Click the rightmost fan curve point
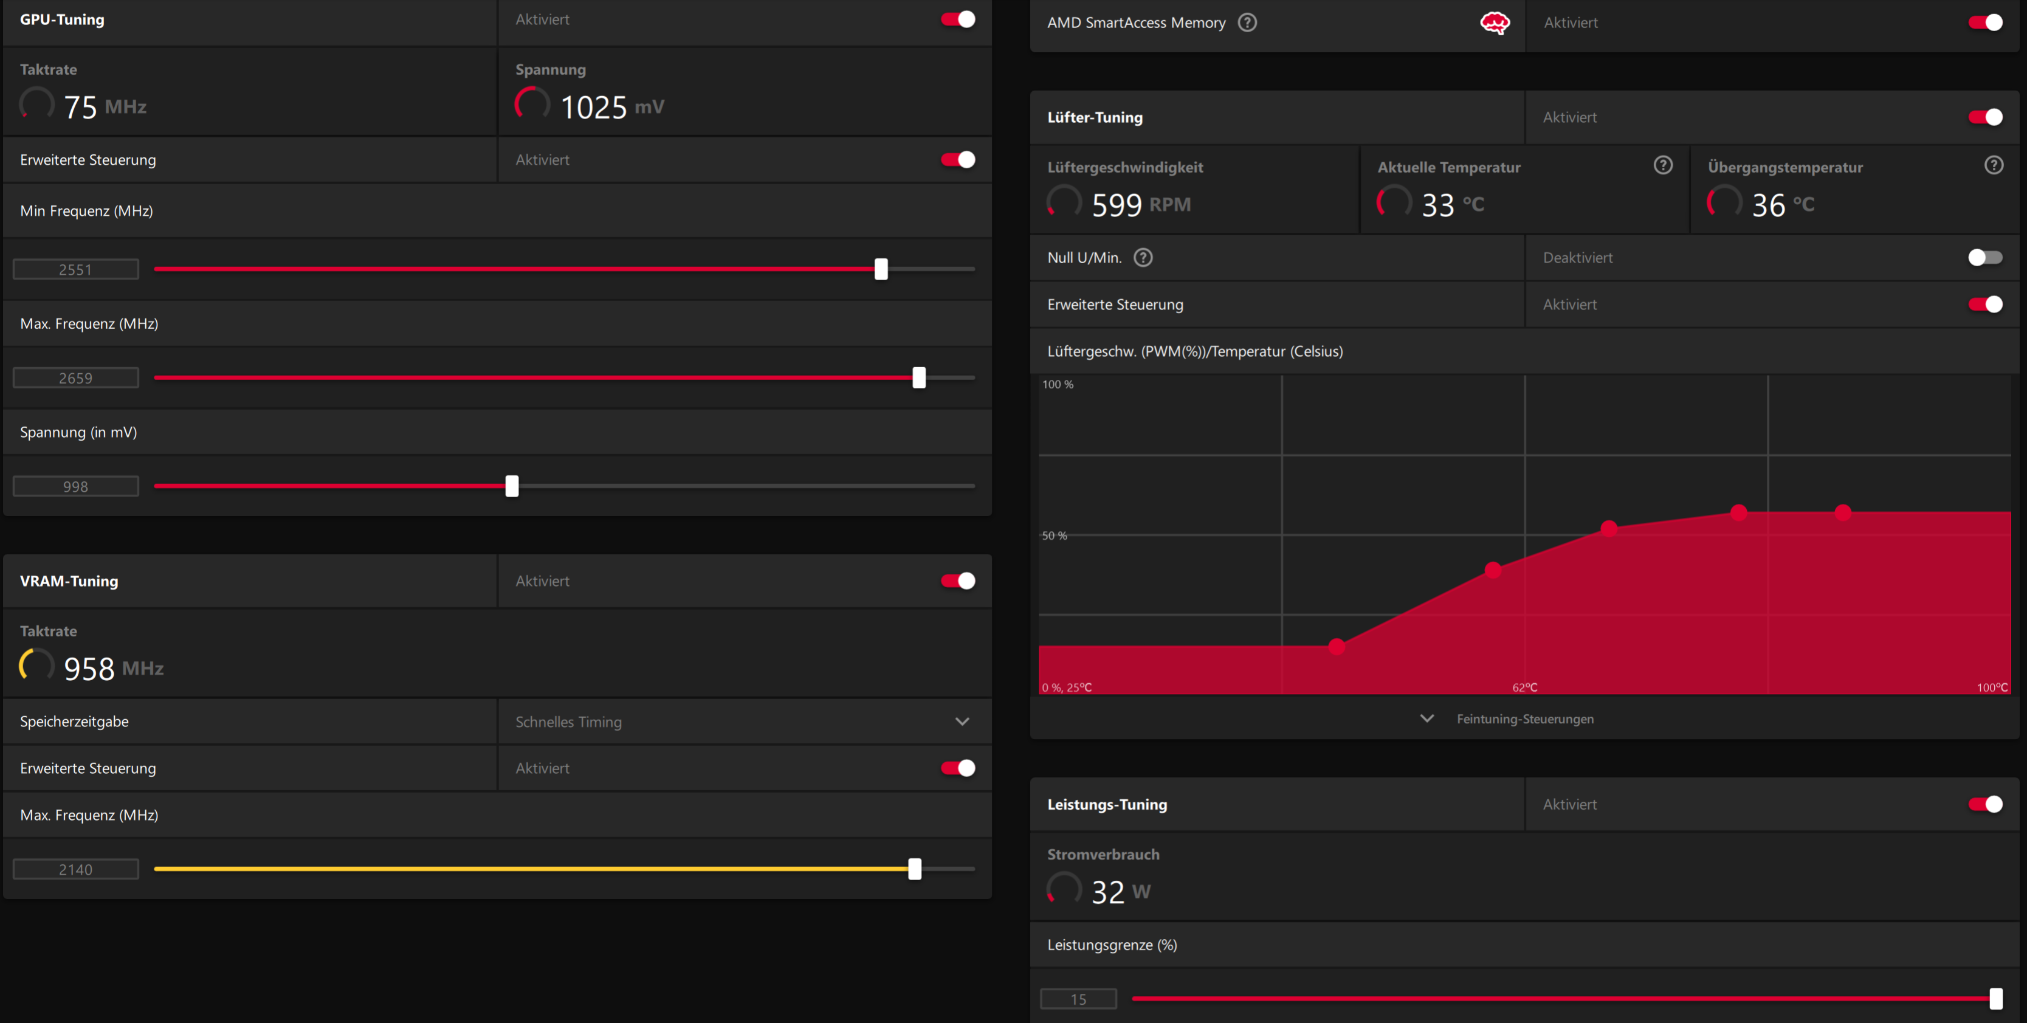2027x1023 pixels. coord(1843,513)
